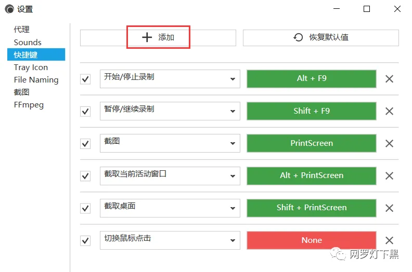Screen dimensions: 412x272
Task: Click the Alt + F9 hotkey button
Action: pyautogui.click(x=311, y=78)
